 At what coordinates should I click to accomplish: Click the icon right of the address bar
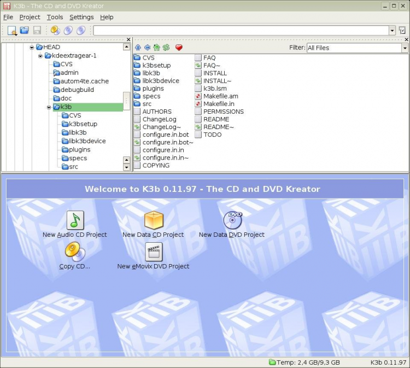click(402, 30)
